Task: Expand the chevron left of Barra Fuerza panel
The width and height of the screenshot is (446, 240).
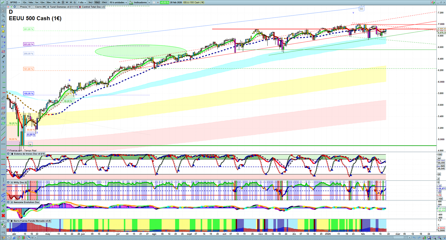Action: 3,221
